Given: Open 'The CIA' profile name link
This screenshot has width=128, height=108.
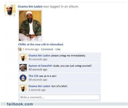Looking at the screenshot, I should click(x=33, y=76).
